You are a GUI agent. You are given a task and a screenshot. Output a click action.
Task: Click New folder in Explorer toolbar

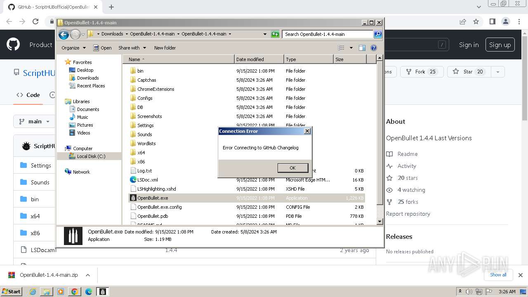(165, 48)
